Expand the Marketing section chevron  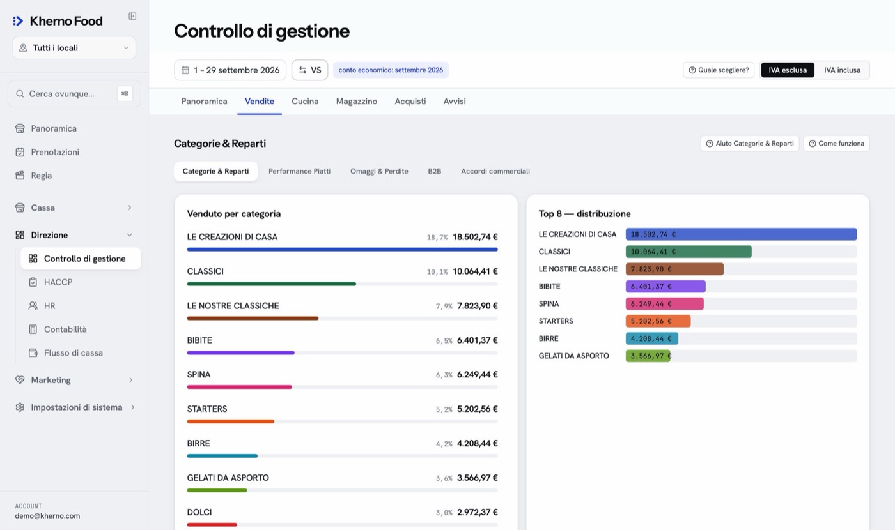[130, 380]
